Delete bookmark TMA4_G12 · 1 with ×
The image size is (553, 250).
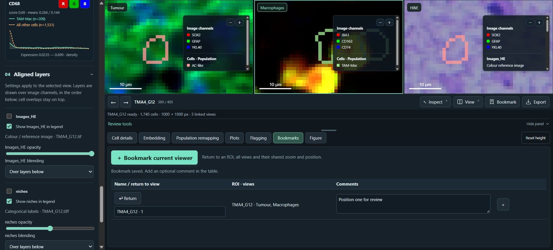pos(503,205)
